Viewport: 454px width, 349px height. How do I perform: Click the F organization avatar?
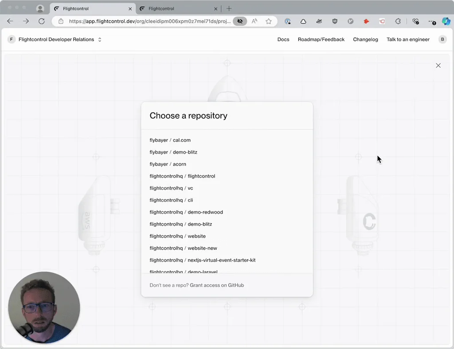[11, 39]
